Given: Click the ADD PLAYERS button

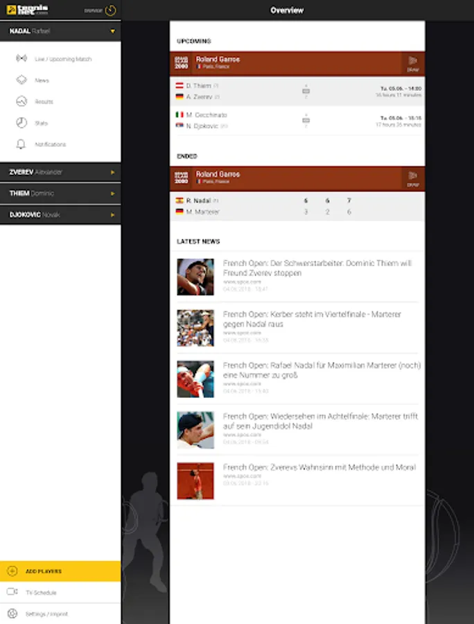Looking at the screenshot, I should (x=60, y=571).
